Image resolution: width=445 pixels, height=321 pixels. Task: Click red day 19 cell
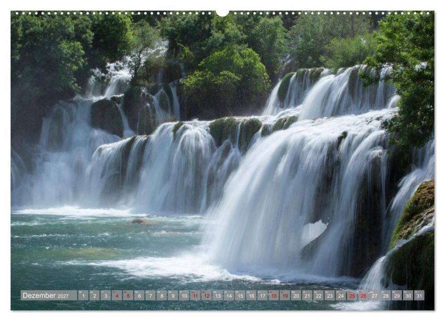tap(285, 295)
